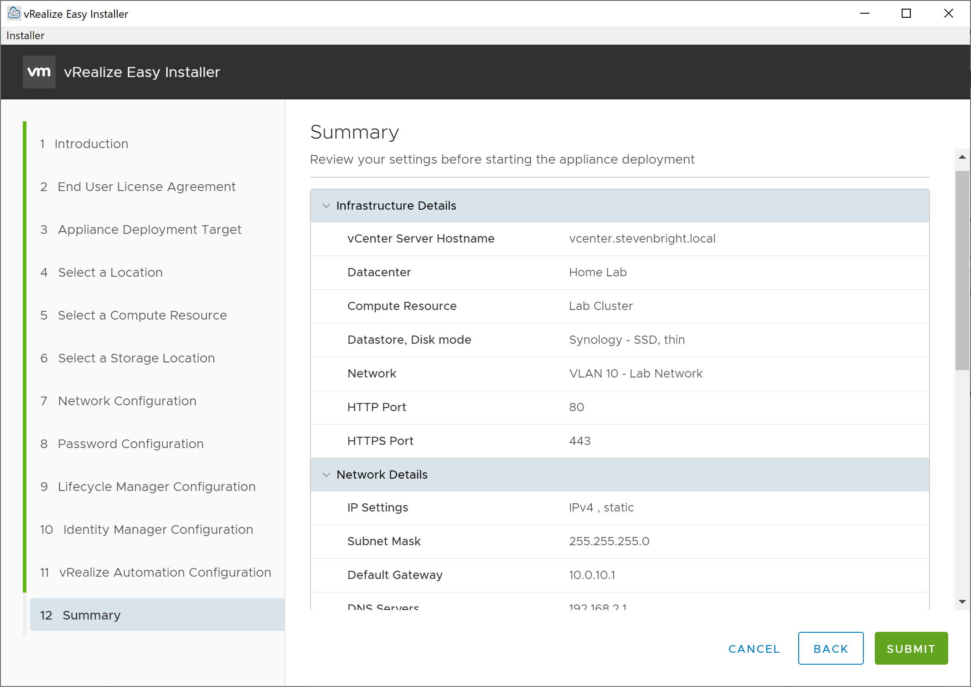Open End User License Agreement step

coord(146,187)
